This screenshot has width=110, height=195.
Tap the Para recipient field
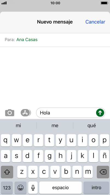(x=55, y=40)
